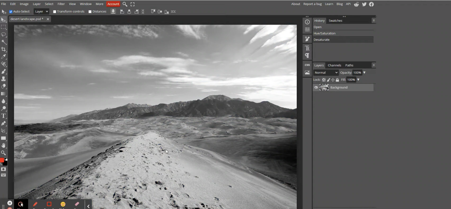Select the Blur droplet tool
Screen dimensions: 451x209
3,101
